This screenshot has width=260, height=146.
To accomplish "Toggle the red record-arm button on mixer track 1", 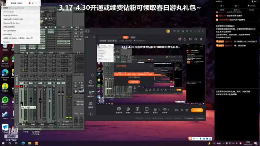I will 21,86.
